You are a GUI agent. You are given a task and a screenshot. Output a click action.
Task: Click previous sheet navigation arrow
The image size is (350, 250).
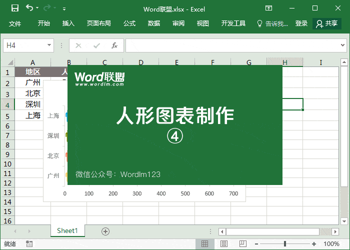pos(15,231)
